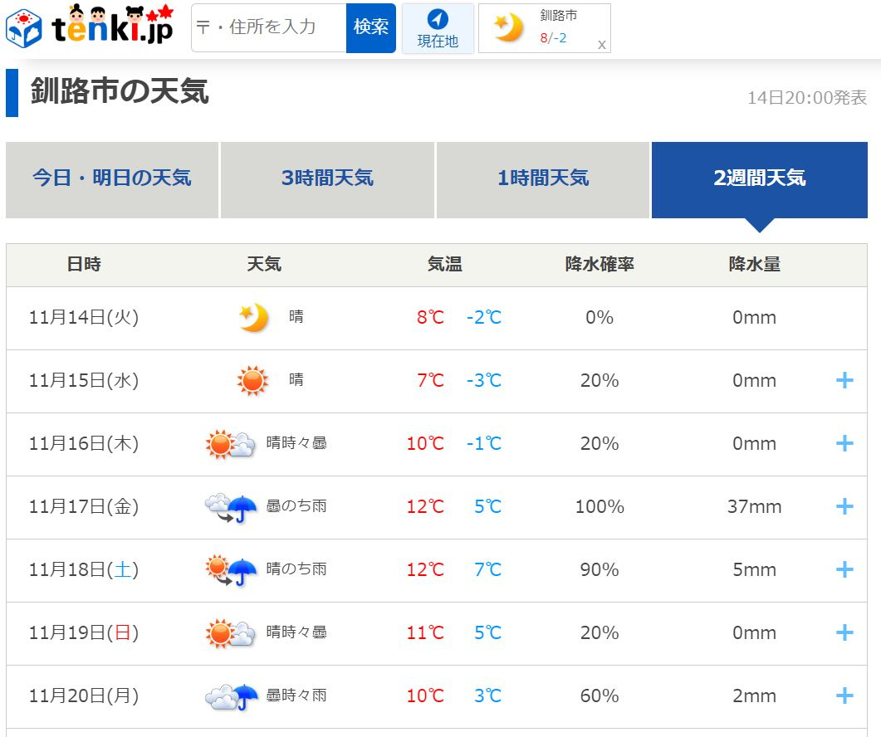
Task: Click the cloudy-then-rain icon for 11月17日
Action: pos(232,506)
